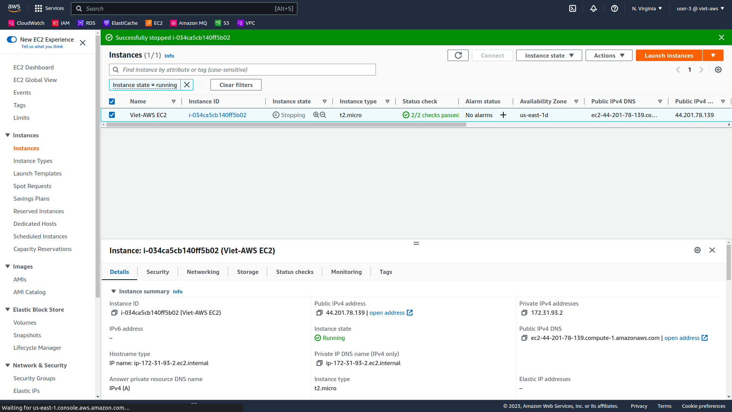Click the details panel vertical scrollbar

[729, 262]
